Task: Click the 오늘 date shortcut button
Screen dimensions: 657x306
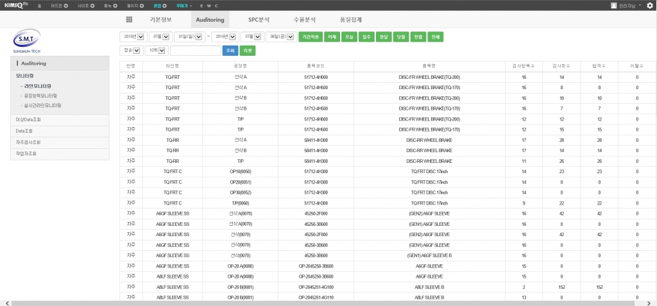Action: click(x=350, y=37)
